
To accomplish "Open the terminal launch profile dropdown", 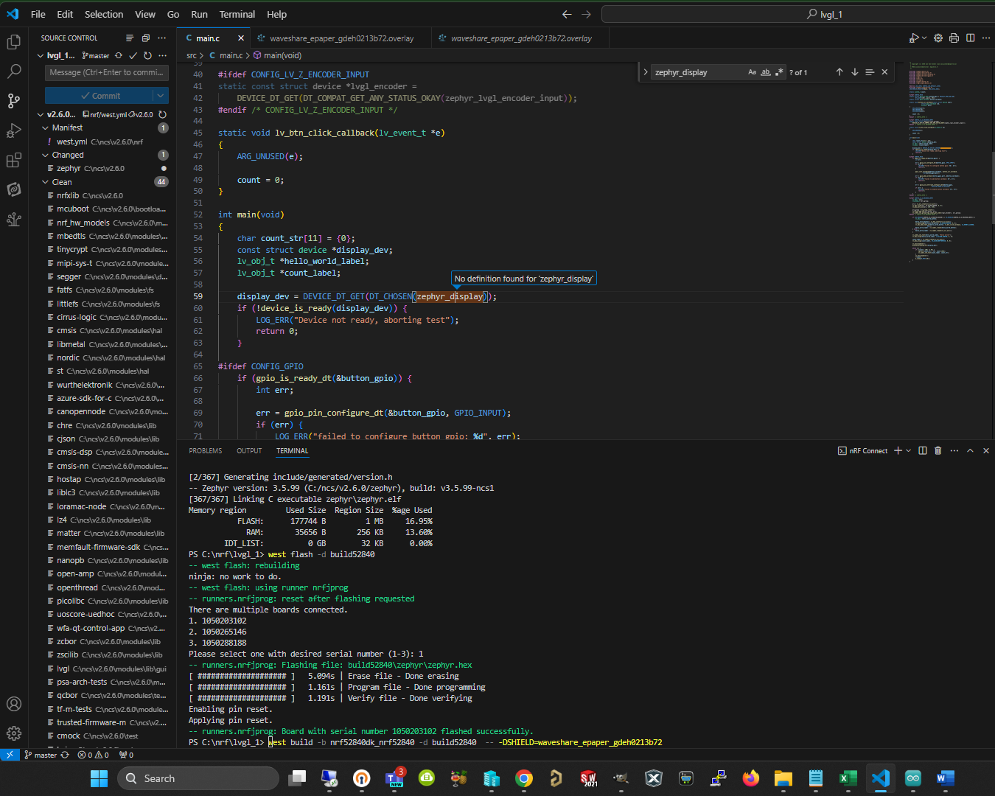I will (x=909, y=450).
